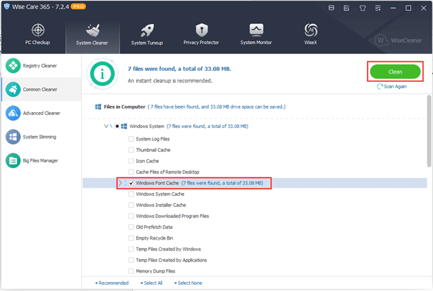This screenshot has height=291, width=433.
Task: Click the Empty Recycle Bin label
Action: point(155,238)
